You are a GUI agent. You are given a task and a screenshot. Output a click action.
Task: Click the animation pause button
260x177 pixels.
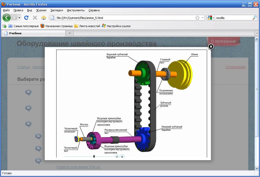117,157
